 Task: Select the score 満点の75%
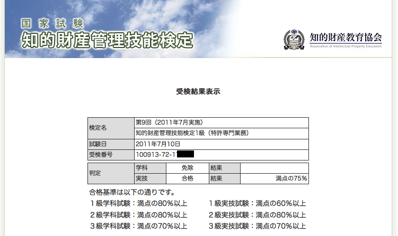tap(291, 178)
